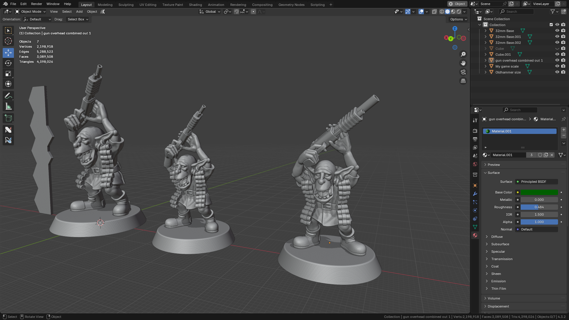Image resolution: width=569 pixels, height=320 pixels.
Task: Click the green Base Color swatch
Action: coord(539,192)
